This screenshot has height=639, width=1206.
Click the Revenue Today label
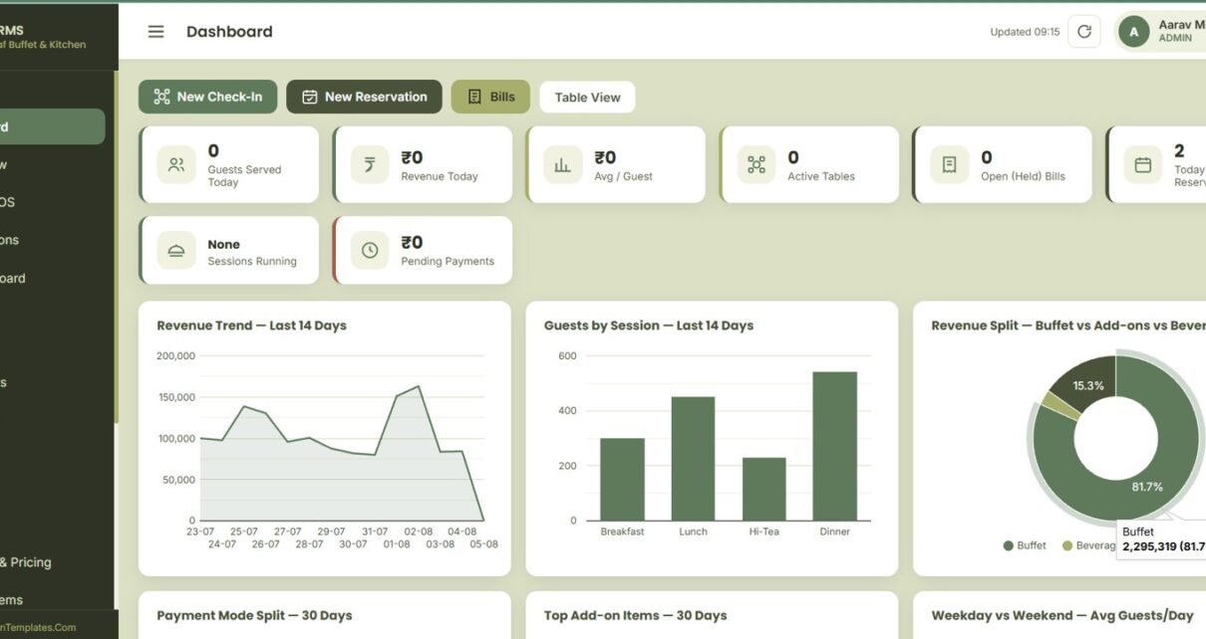(440, 176)
